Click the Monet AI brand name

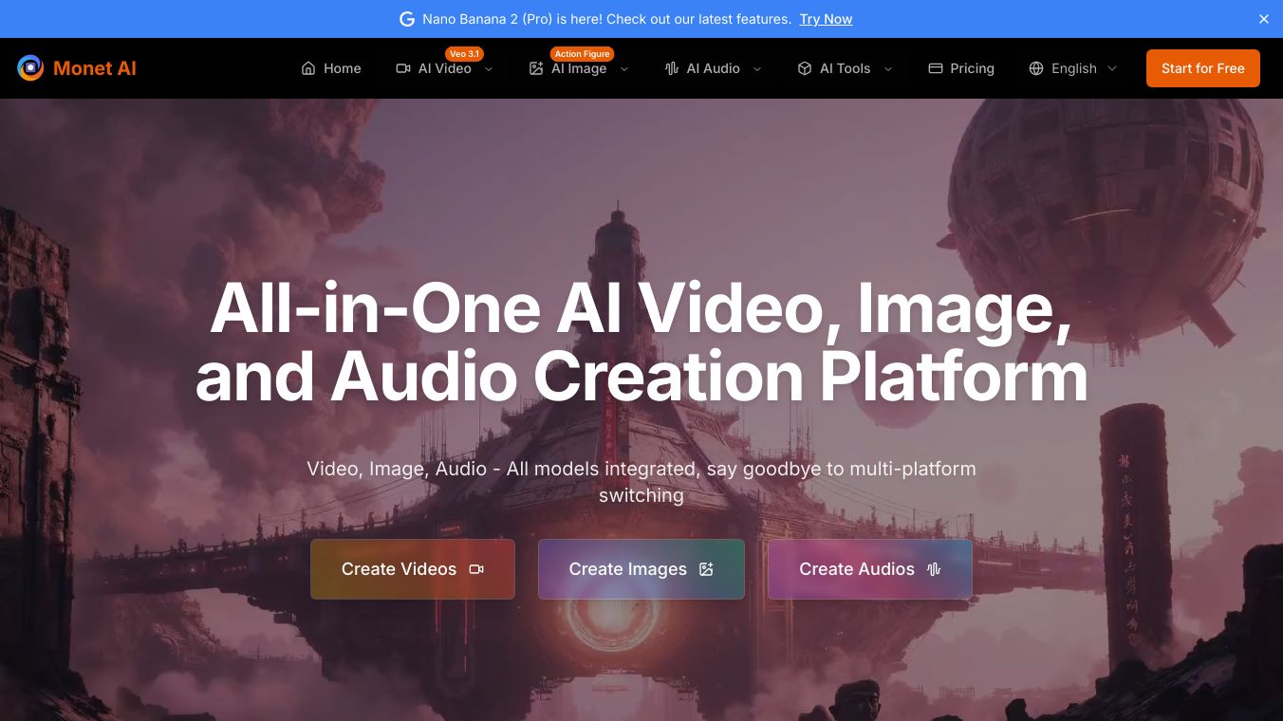pos(95,68)
